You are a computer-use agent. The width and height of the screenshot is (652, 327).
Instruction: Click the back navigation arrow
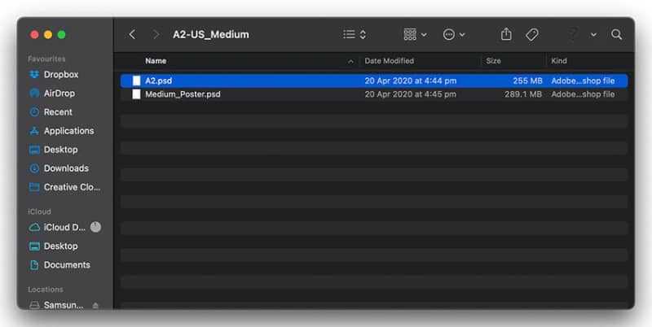click(x=132, y=34)
